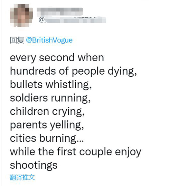The height and width of the screenshot is (186, 190).
Task: Select the line "cities burning..."
Action: pyautogui.click(x=47, y=139)
